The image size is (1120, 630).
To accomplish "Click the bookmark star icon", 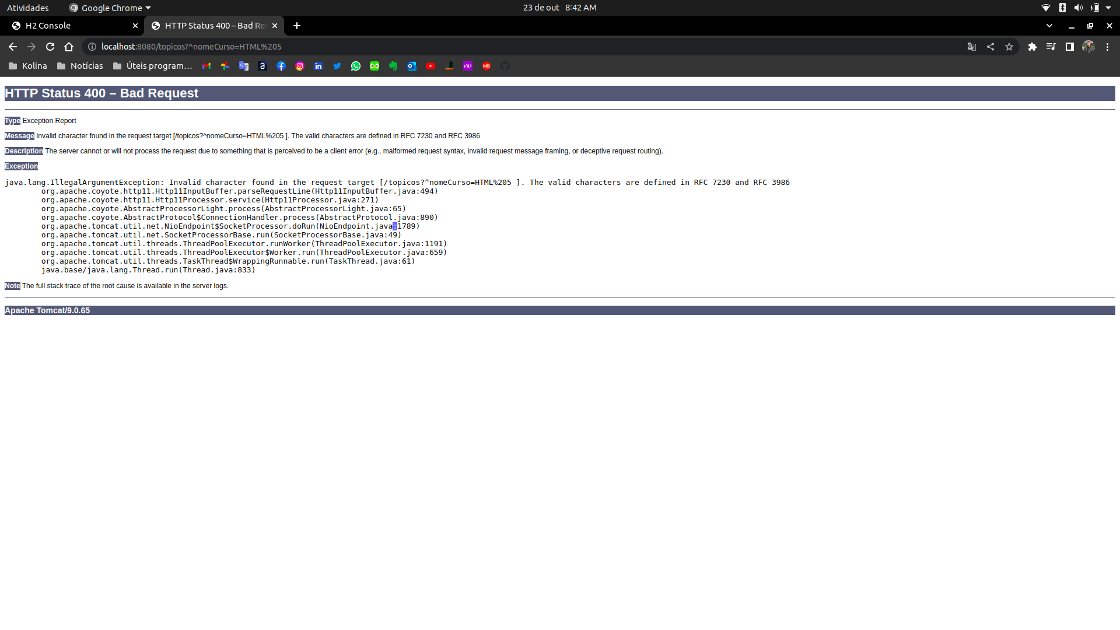I will pos(1009,46).
